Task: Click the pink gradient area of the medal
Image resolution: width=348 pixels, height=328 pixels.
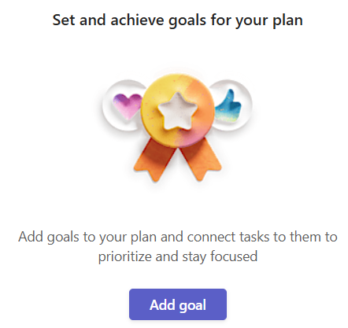Action: pyautogui.click(x=193, y=134)
